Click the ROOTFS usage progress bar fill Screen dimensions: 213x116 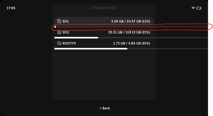click(91, 48)
